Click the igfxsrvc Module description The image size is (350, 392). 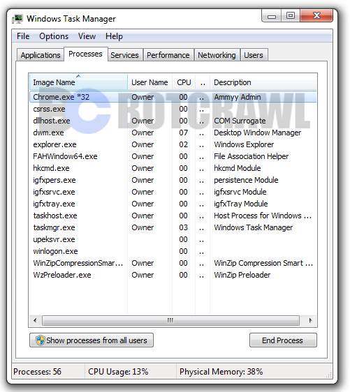pyautogui.click(x=240, y=192)
